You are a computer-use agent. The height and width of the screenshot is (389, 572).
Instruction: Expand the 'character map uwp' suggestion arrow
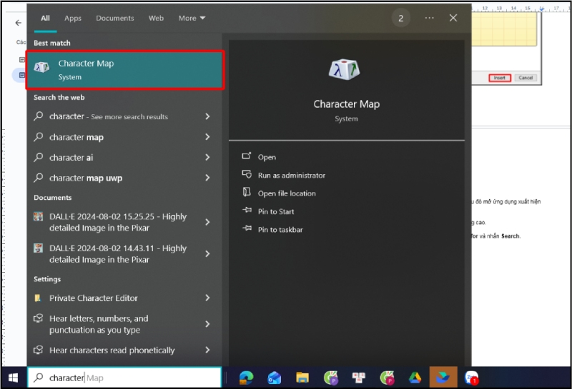point(207,178)
